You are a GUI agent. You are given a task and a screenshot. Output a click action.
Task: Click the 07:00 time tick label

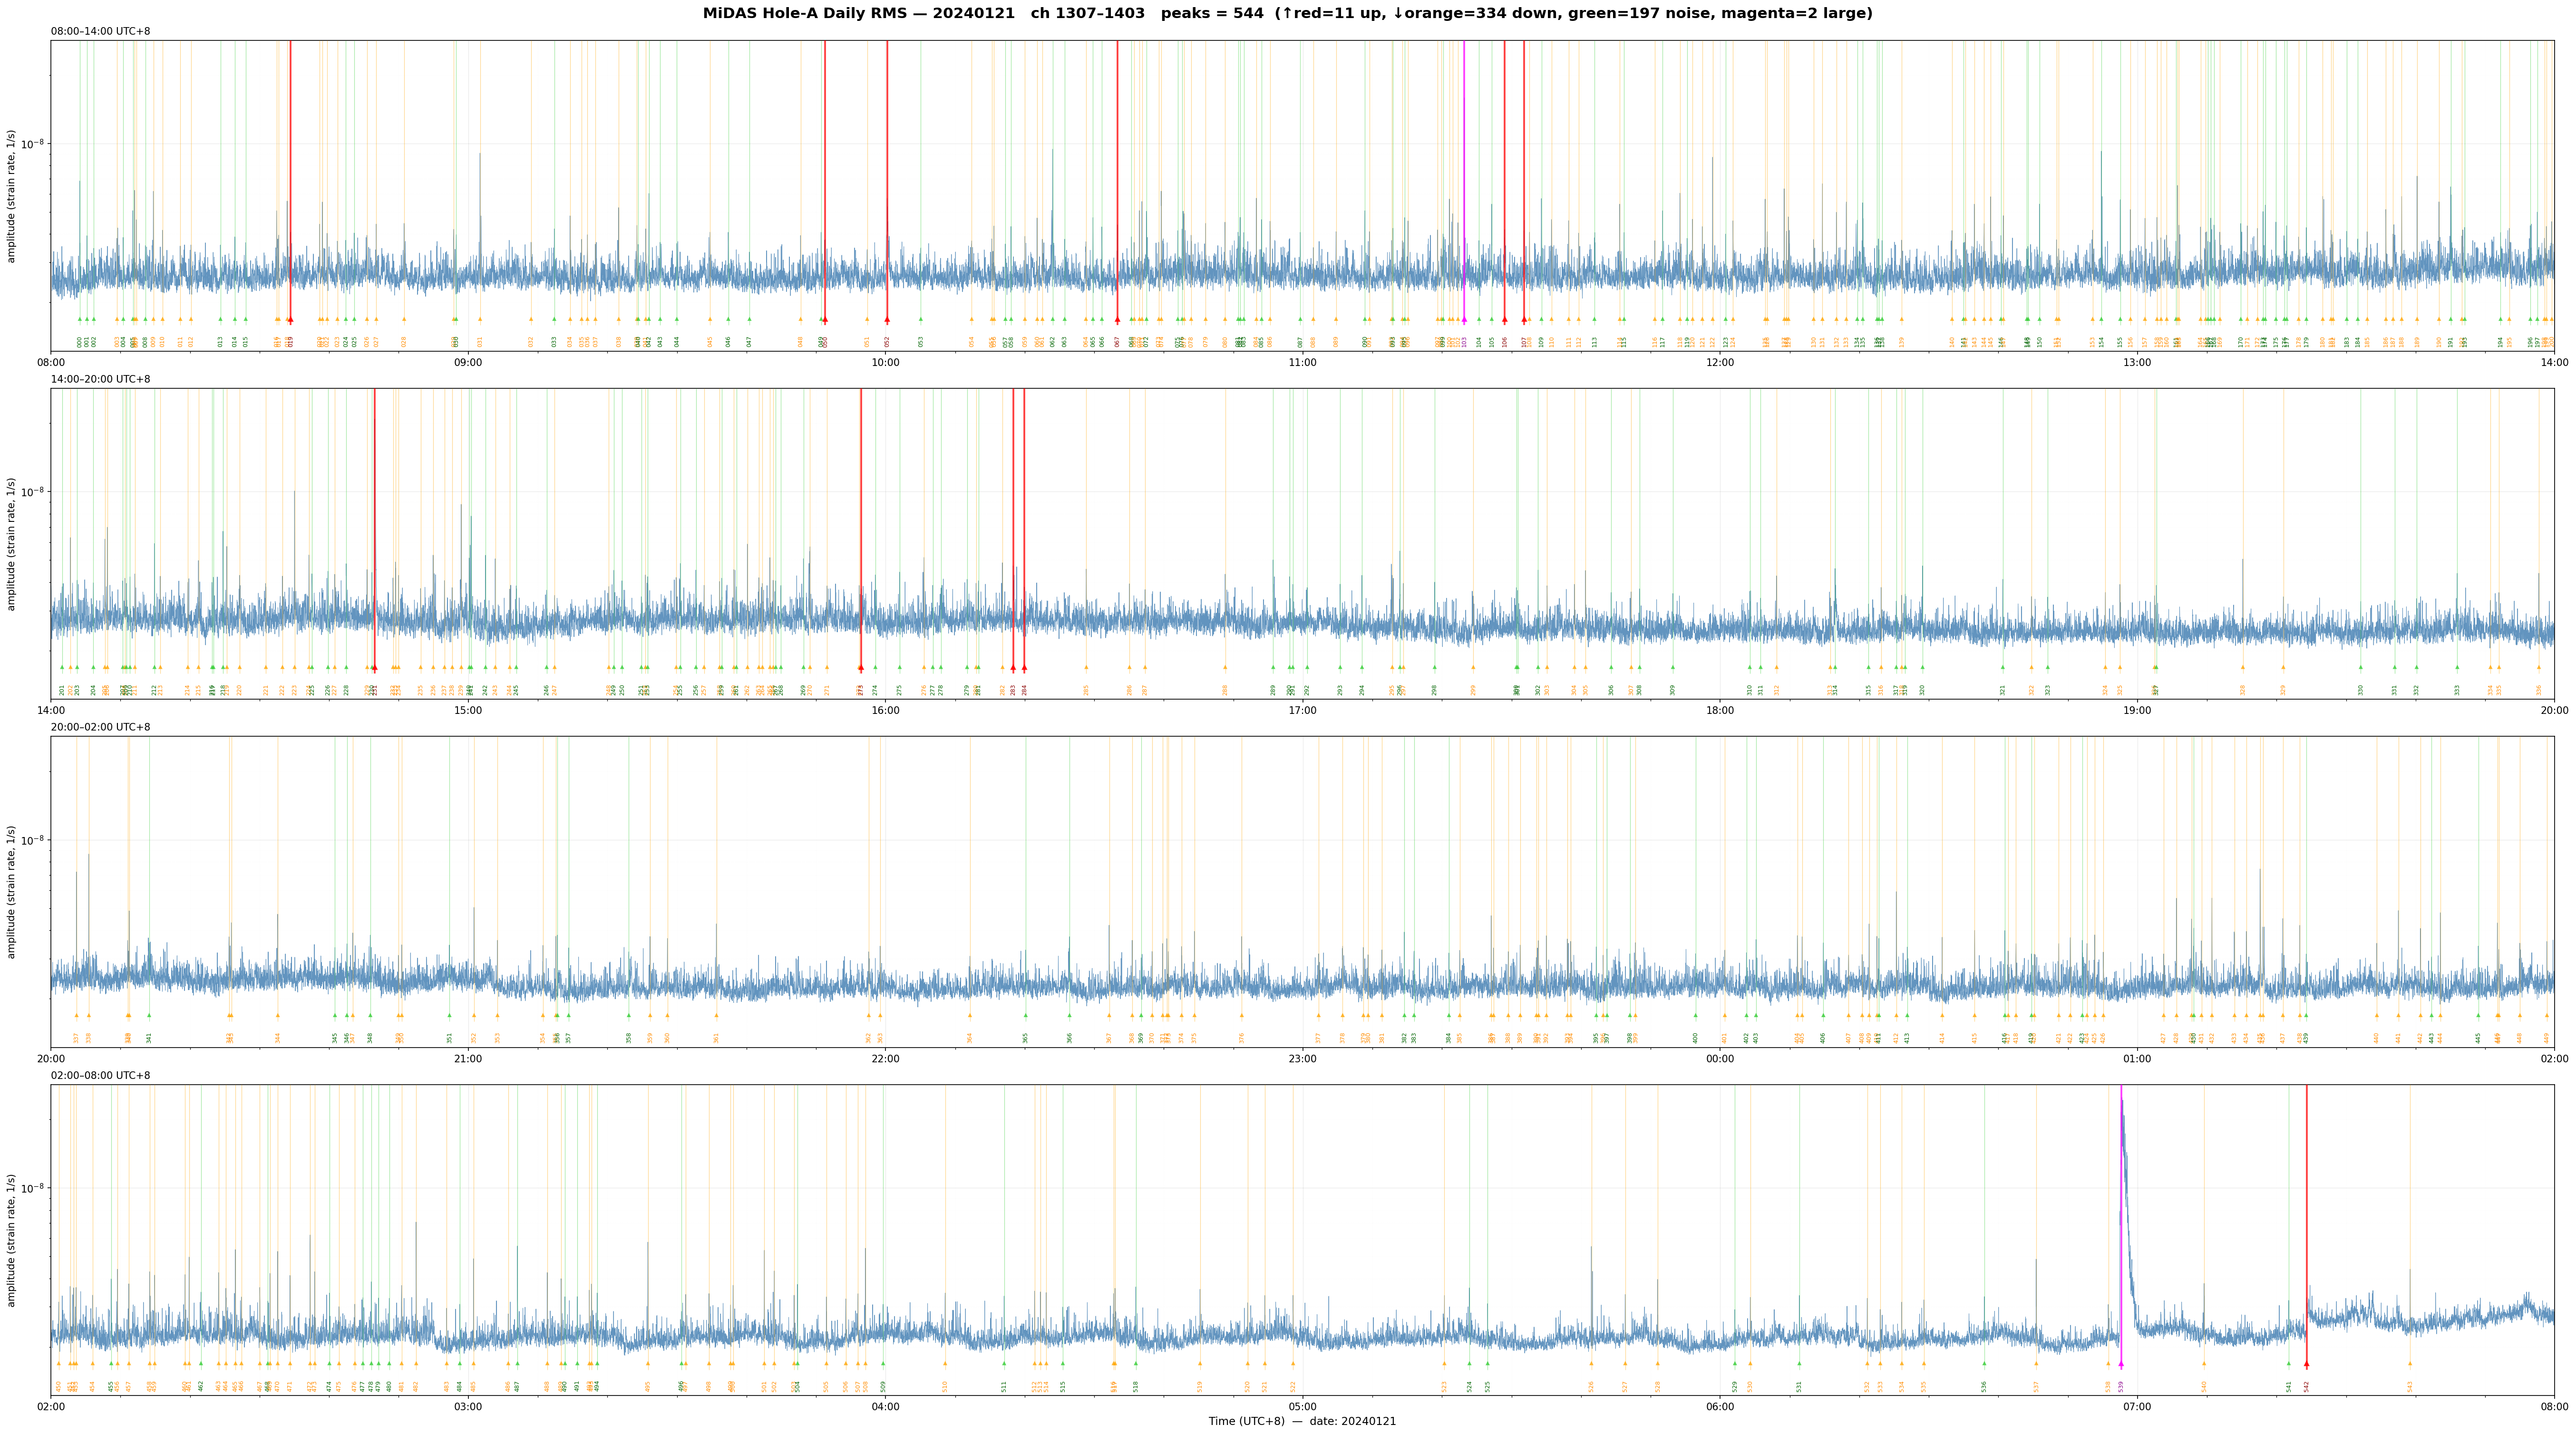coord(2137,1407)
